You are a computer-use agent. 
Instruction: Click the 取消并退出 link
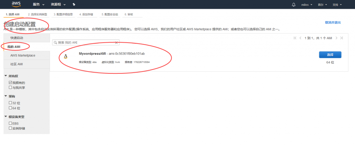click(x=333, y=22)
